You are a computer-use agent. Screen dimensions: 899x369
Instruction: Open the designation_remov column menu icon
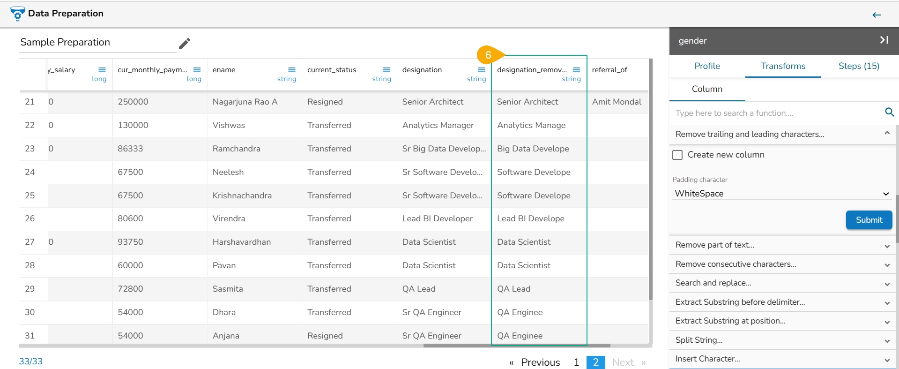coord(576,70)
